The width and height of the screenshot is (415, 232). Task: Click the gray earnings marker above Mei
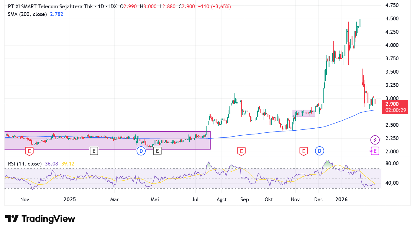click(157, 151)
